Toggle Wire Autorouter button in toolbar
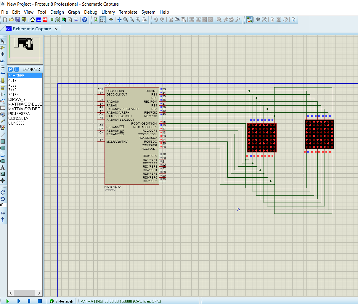Viewport: 358px width, 304px height. (249, 20)
